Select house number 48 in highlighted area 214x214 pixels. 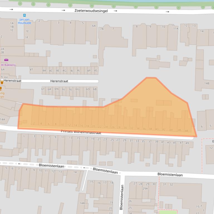point(186,131)
